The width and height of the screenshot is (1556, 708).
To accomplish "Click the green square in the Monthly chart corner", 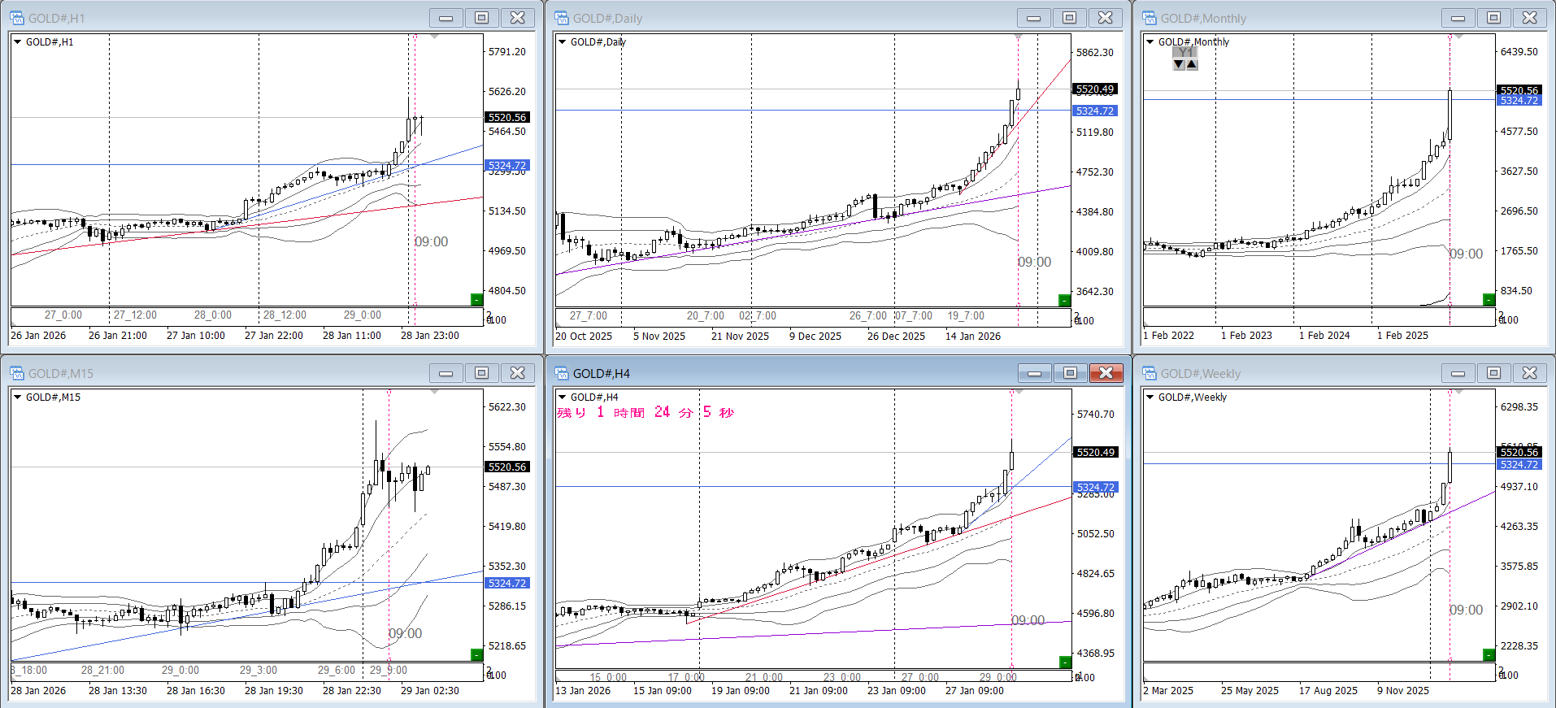I will 1489,300.
